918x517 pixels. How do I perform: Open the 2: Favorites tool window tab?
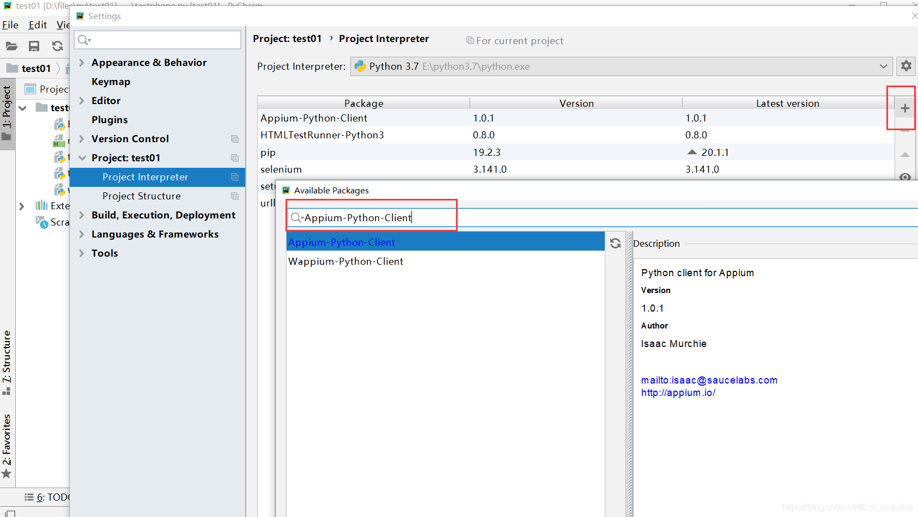tap(7, 446)
